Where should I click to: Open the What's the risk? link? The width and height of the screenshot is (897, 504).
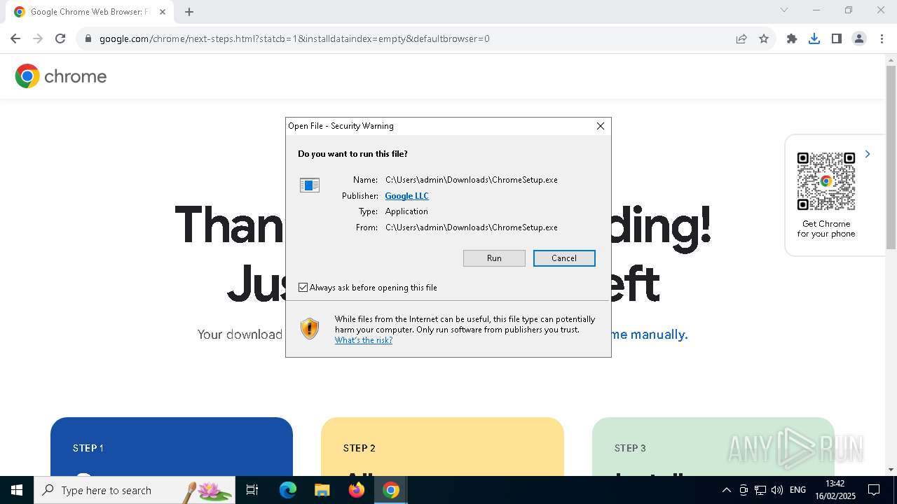pyautogui.click(x=364, y=340)
